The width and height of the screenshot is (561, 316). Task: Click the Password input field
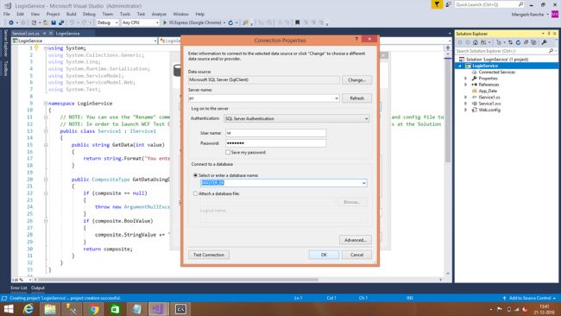pyautogui.click(x=276, y=143)
